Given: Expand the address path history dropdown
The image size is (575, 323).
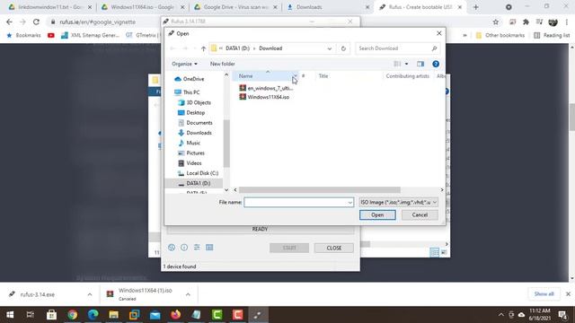Looking at the screenshot, I should (x=330, y=48).
